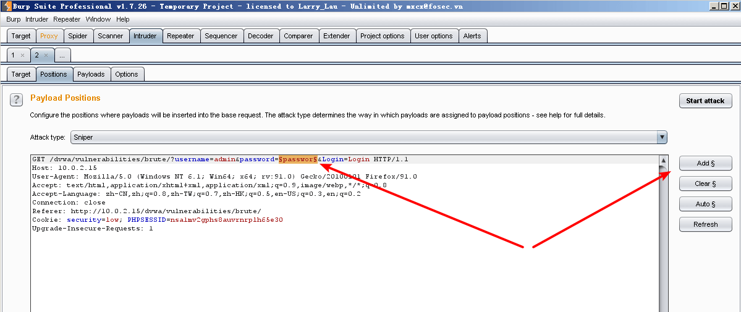Viewport: 741px width, 312px height.
Task: Open the Attack type Sniper dropdown
Action: coord(368,138)
